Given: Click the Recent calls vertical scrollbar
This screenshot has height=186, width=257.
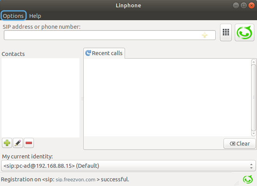Looking at the screenshot, I should (253, 97).
